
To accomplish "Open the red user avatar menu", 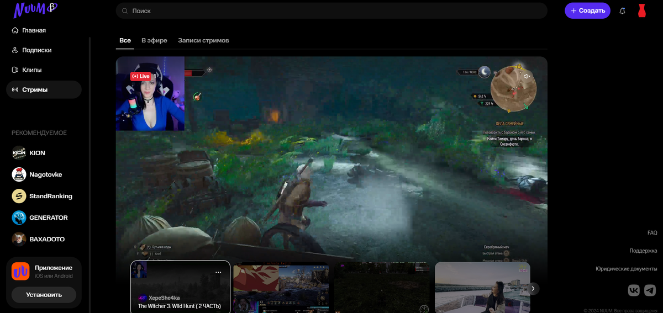I will (641, 10).
